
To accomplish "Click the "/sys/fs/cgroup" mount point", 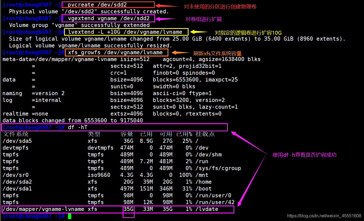I will pyautogui.click(x=218, y=168).
